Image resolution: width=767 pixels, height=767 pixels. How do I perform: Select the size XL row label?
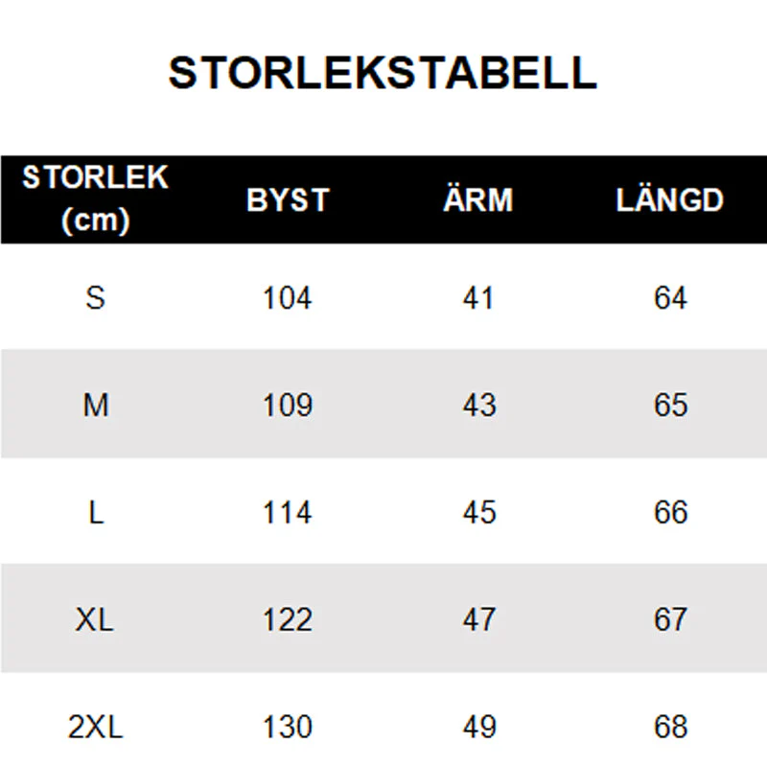click(94, 619)
